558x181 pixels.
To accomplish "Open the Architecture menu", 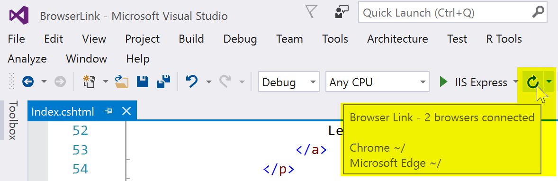I will pos(397,39).
